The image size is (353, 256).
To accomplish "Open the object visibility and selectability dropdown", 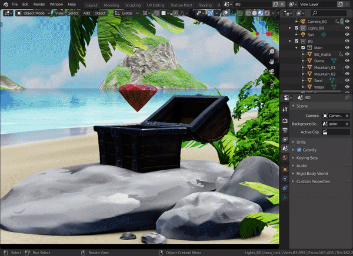I will [200, 14].
